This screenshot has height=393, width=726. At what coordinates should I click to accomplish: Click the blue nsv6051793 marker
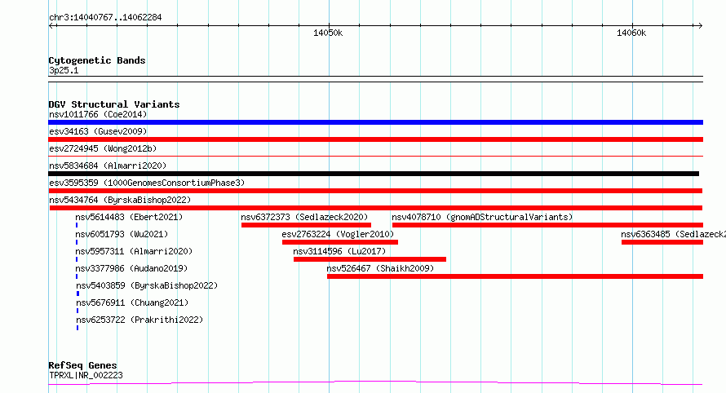tap(77, 242)
